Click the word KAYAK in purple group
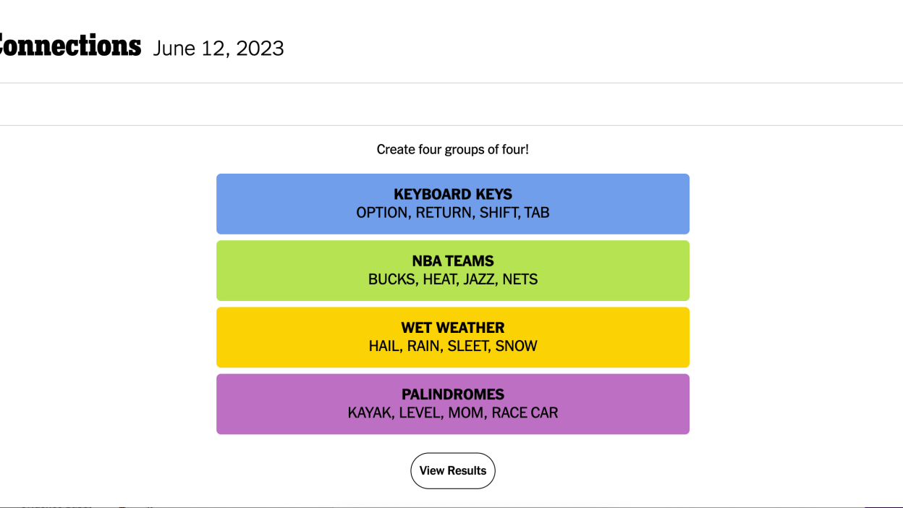The height and width of the screenshot is (508, 903). [369, 412]
